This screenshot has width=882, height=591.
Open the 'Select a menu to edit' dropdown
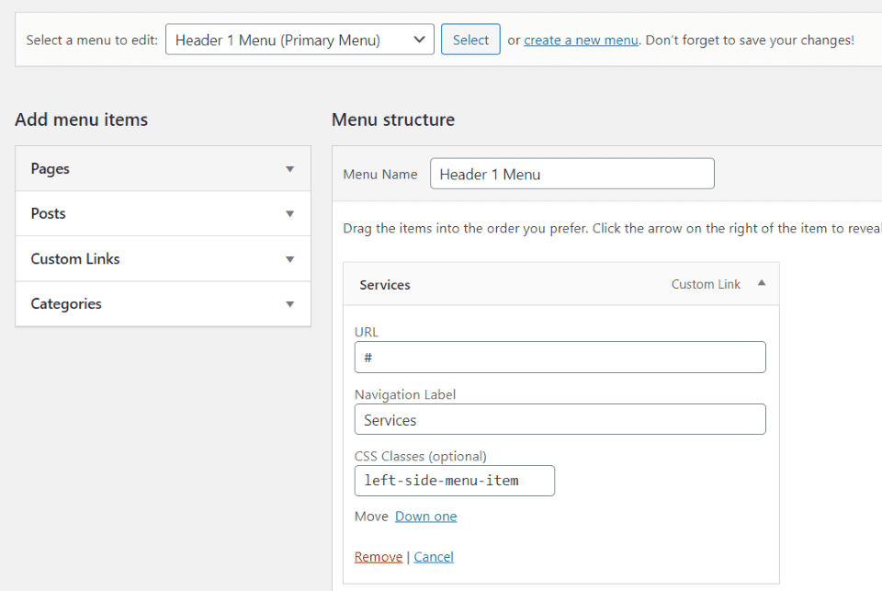[300, 40]
